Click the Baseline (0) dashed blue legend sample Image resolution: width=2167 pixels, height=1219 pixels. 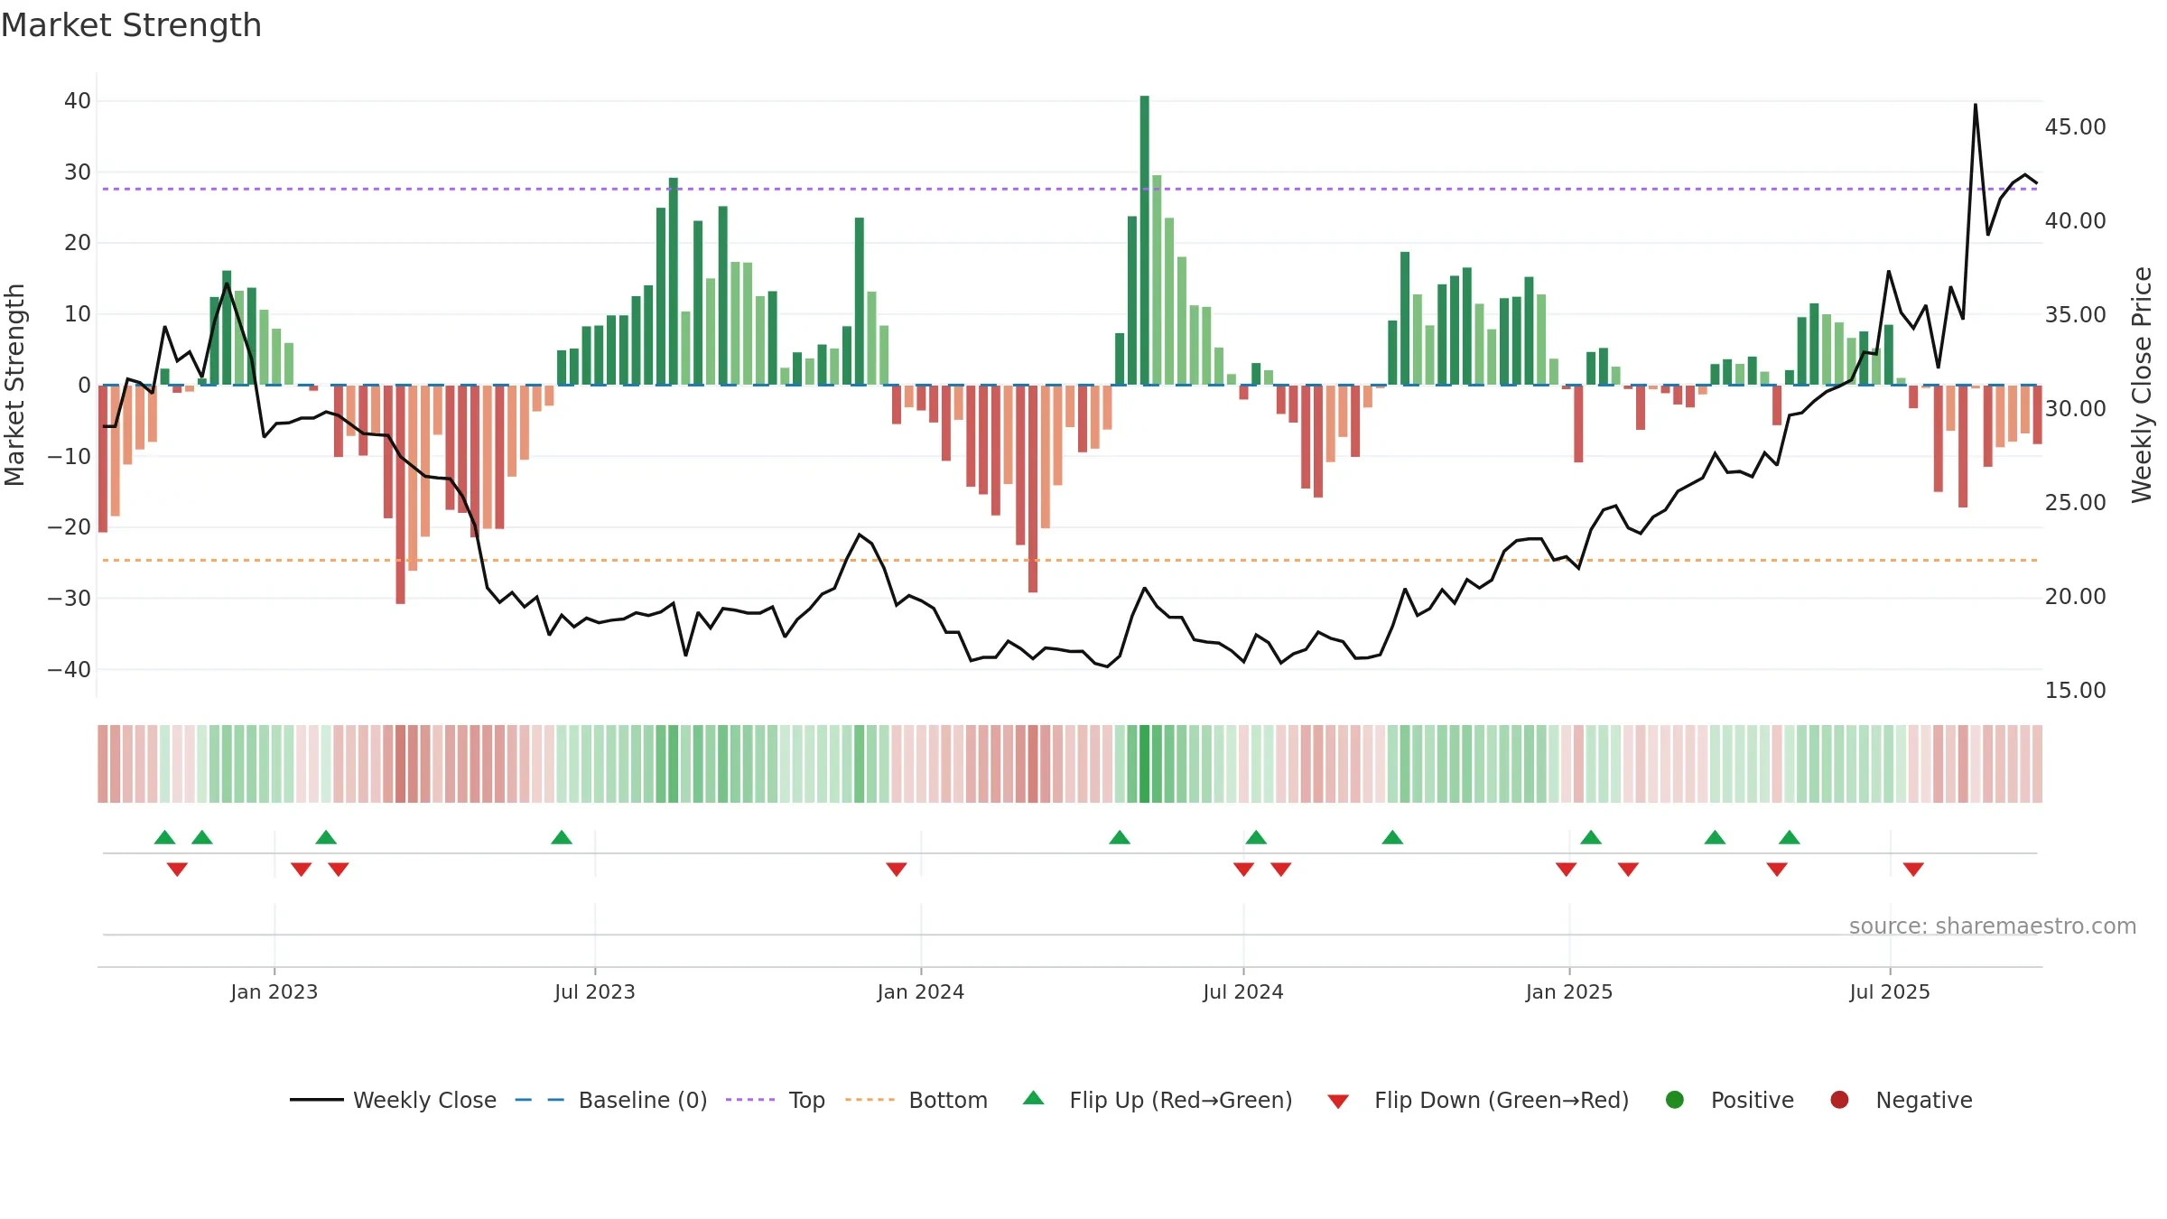[x=539, y=1100]
